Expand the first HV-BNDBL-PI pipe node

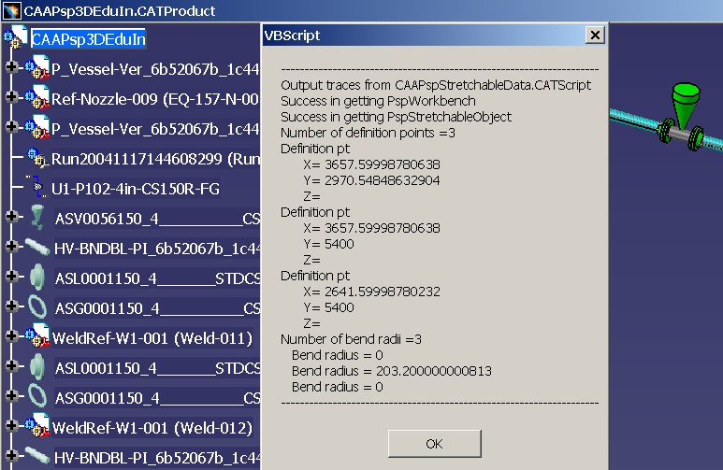click(x=11, y=248)
